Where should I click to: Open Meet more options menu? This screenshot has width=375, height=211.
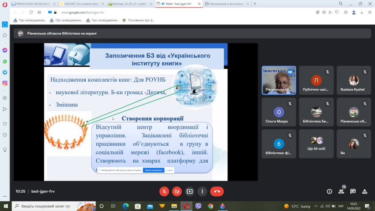tap(202, 191)
